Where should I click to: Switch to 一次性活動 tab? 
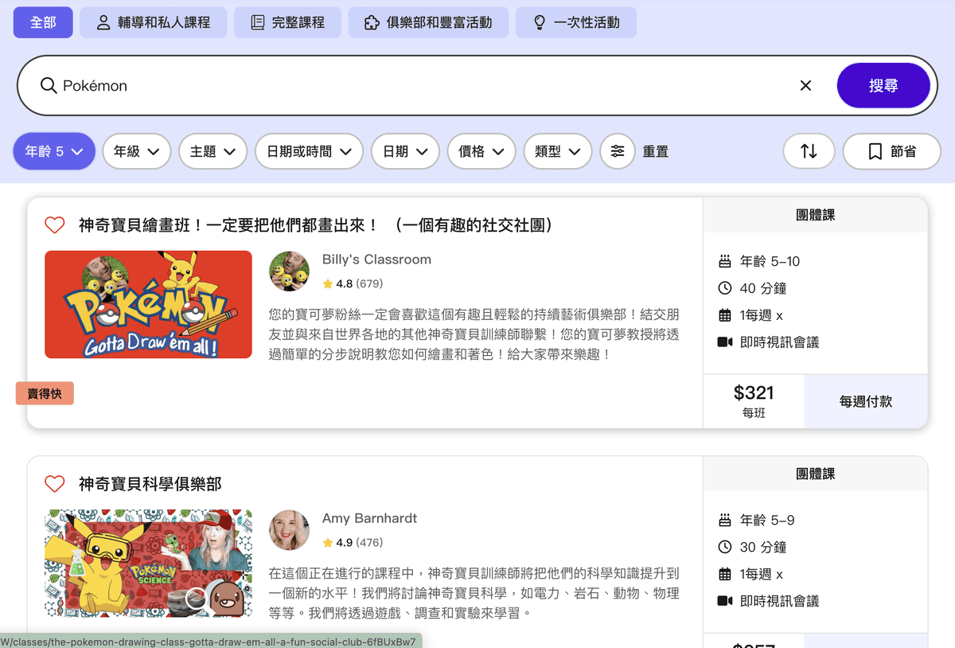(x=576, y=22)
